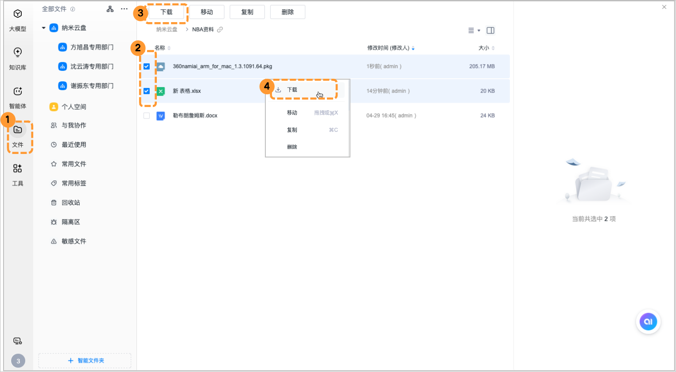Open the list view mode dropdown
Image resolution: width=676 pixels, height=372 pixels.
(x=474, y=30)
